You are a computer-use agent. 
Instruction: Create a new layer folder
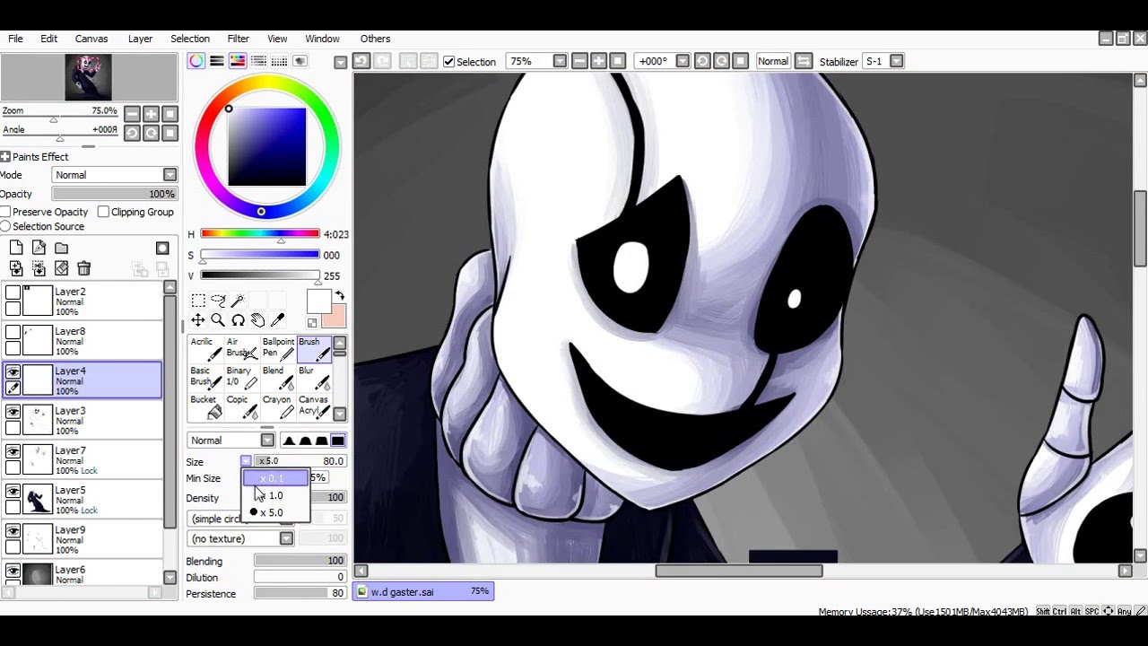pyautogui.click(x=61, y=249)
